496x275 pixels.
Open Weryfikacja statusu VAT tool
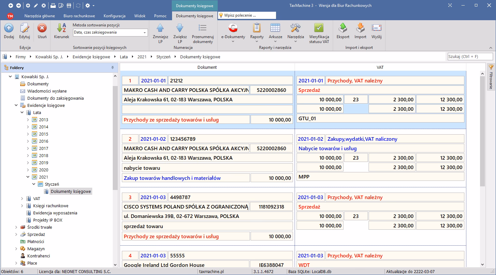pyautogui.click(x=319, y=28)
